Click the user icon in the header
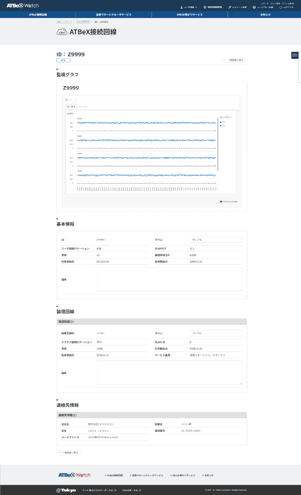 click(x=182, y=7)
